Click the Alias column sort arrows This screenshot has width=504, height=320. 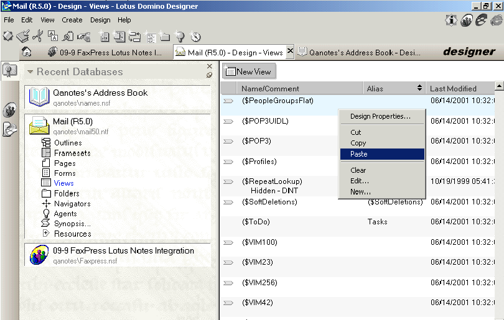pyautogui.click(x=419, y=88)
